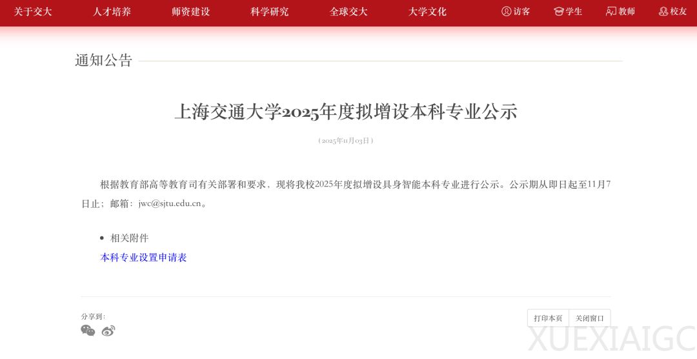Share article via WeChat icon
The image size is (697, 359).
88,331
